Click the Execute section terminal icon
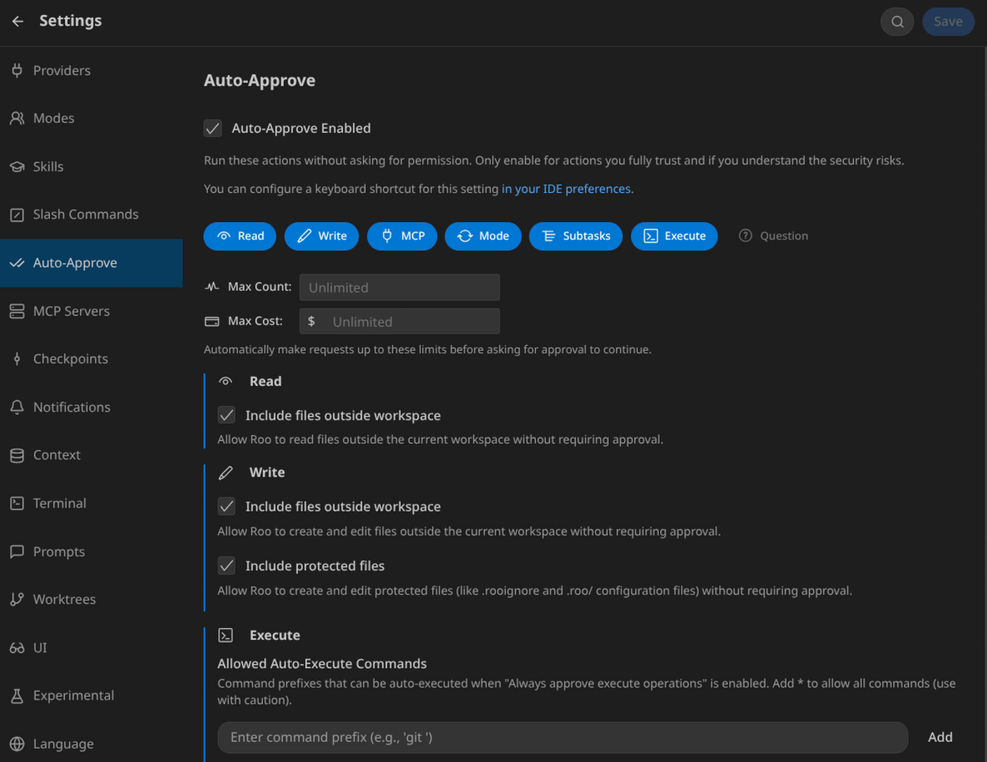 click(225, 636)
